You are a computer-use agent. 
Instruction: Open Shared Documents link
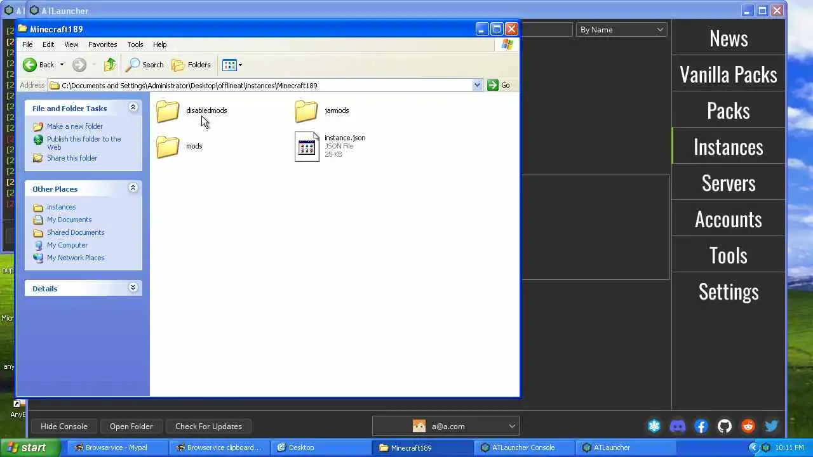click(76, 232)
